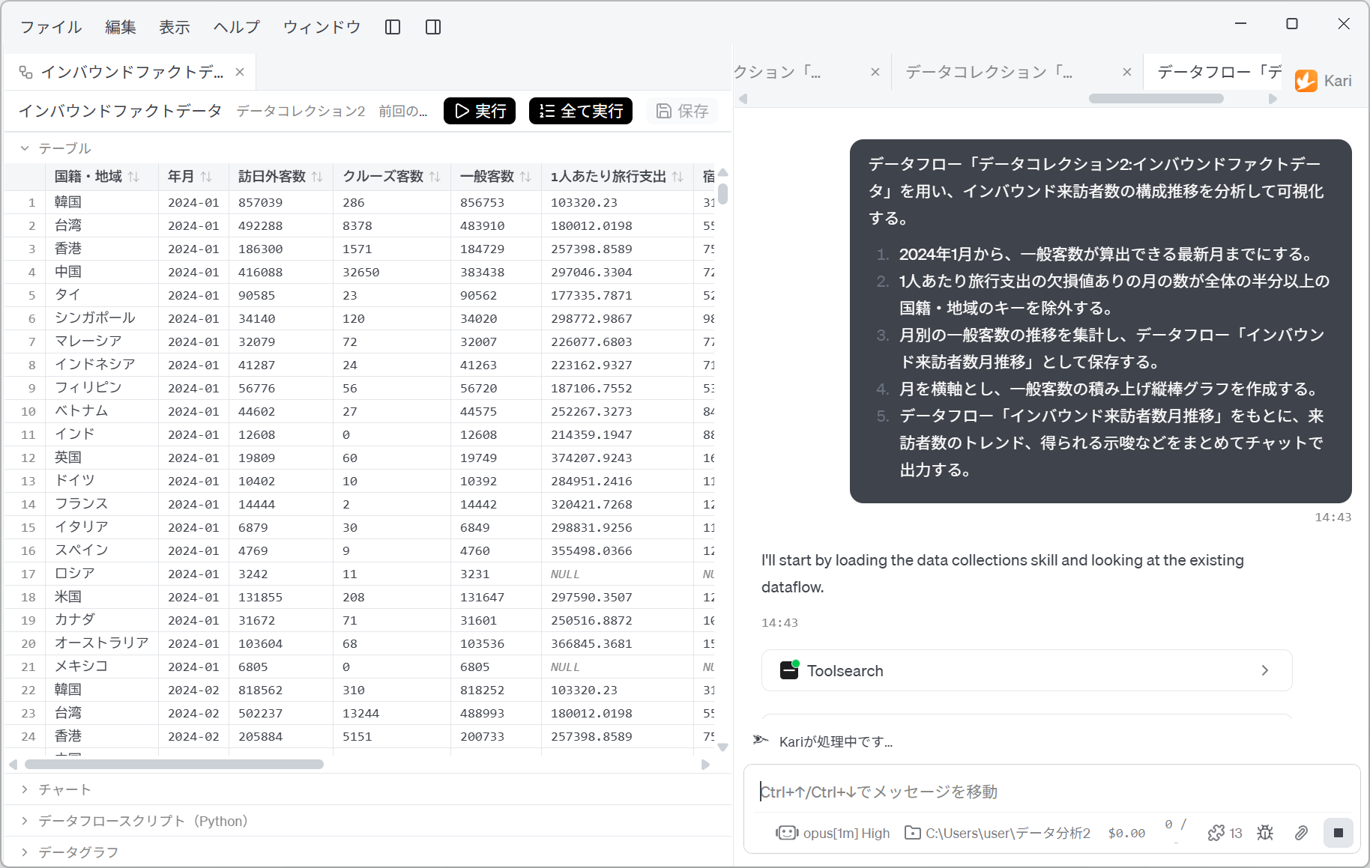The height and width of the screenshot is (868, 1370).
Task: Run the dataflow with 実行 button
Action: (x=480, y=111)
